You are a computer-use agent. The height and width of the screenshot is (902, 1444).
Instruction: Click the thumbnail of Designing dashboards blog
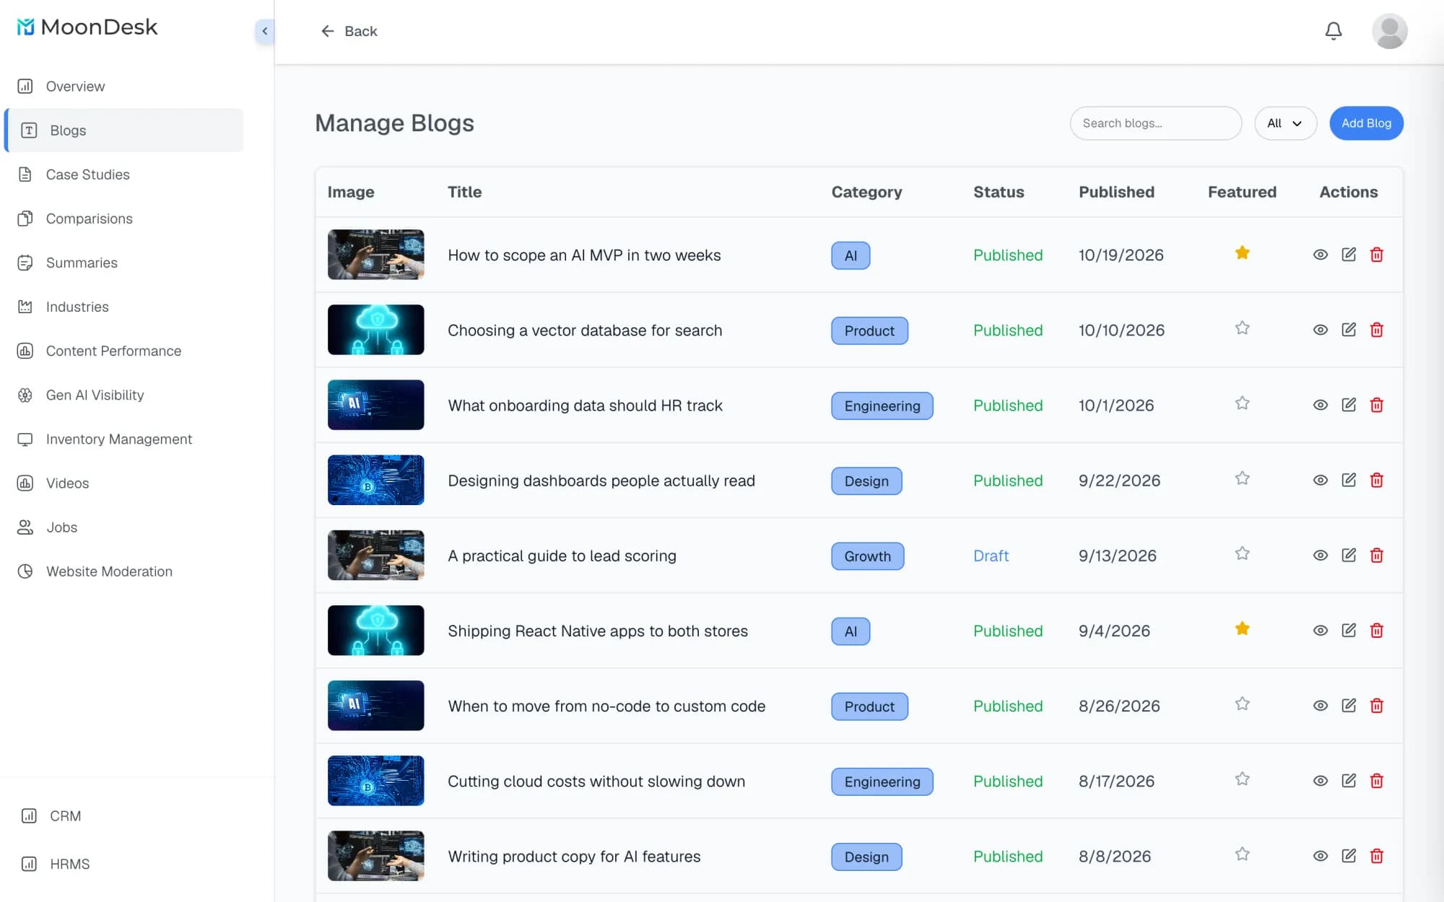375,480
